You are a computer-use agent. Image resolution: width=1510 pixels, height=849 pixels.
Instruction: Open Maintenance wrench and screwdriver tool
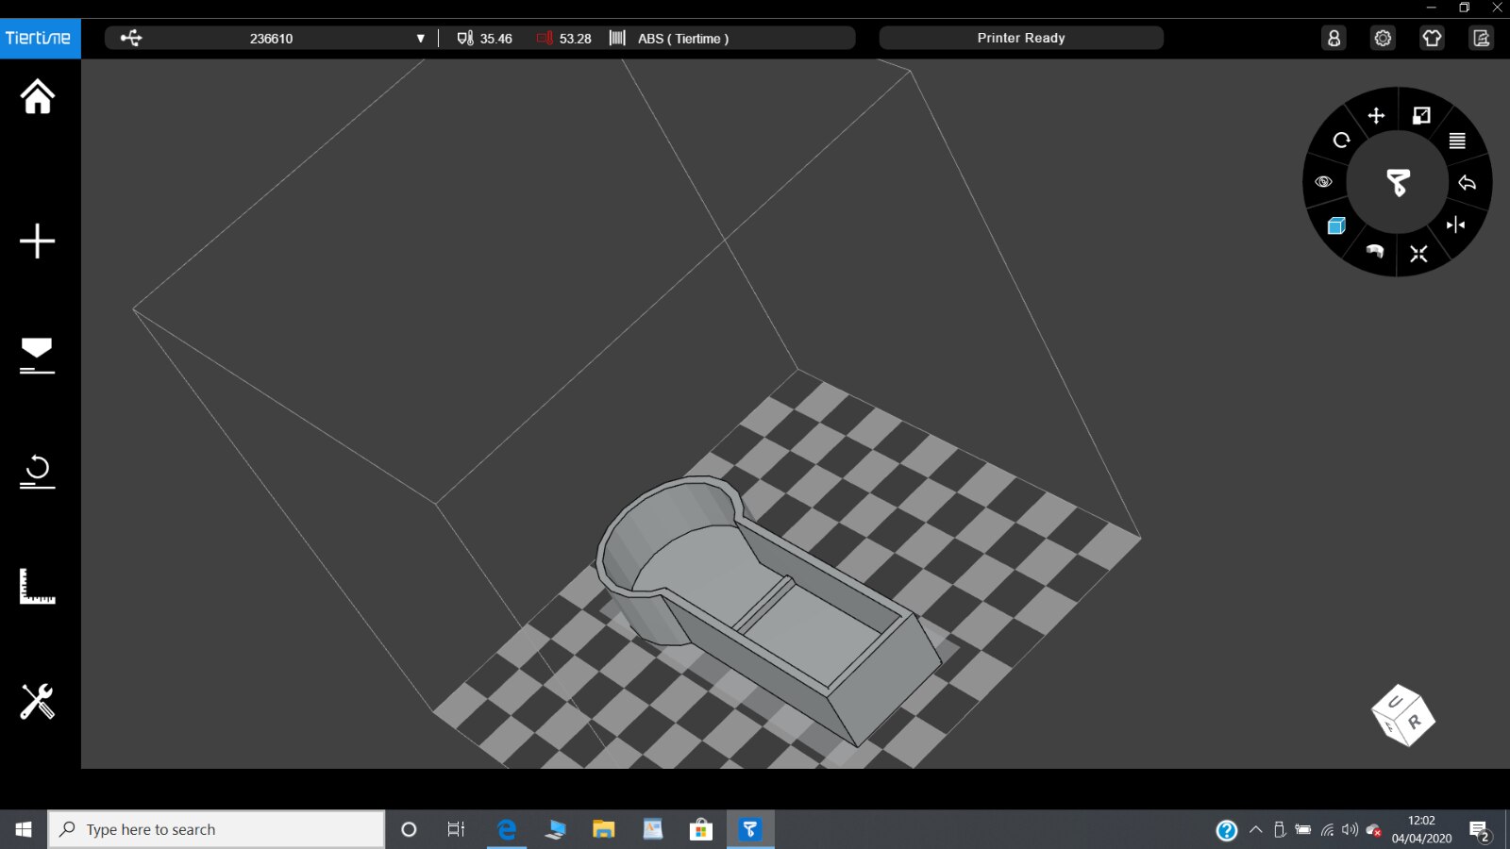tap(38, 701)
